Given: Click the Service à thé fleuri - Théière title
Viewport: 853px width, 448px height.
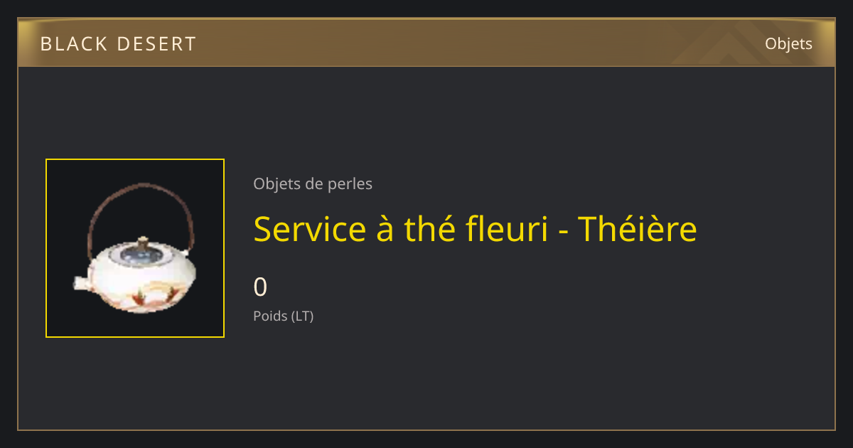Looking at the screenshot, I should click(x=475, y=229).
